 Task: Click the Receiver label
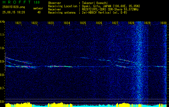(x=55, y=9)
